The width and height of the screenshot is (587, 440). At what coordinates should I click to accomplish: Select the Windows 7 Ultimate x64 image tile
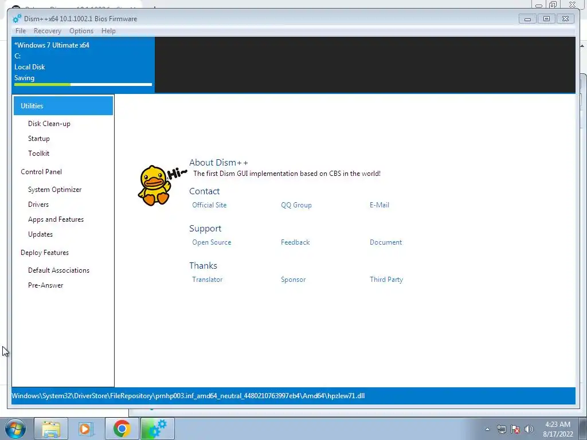pyautogui.click(x=83, y=64)
